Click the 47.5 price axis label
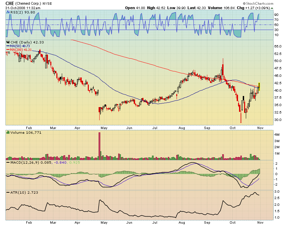The width and height of the screenshot is (287, 225). click(278, 68)
